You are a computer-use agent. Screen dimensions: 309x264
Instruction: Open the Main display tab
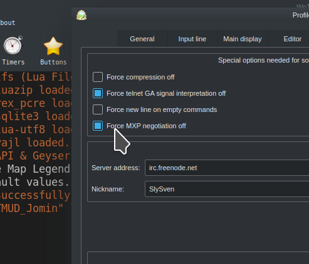click(243, 39)
